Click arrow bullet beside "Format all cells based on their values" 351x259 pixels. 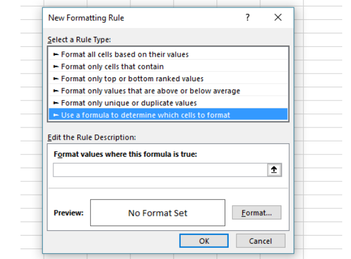click(x=56, y=54)
